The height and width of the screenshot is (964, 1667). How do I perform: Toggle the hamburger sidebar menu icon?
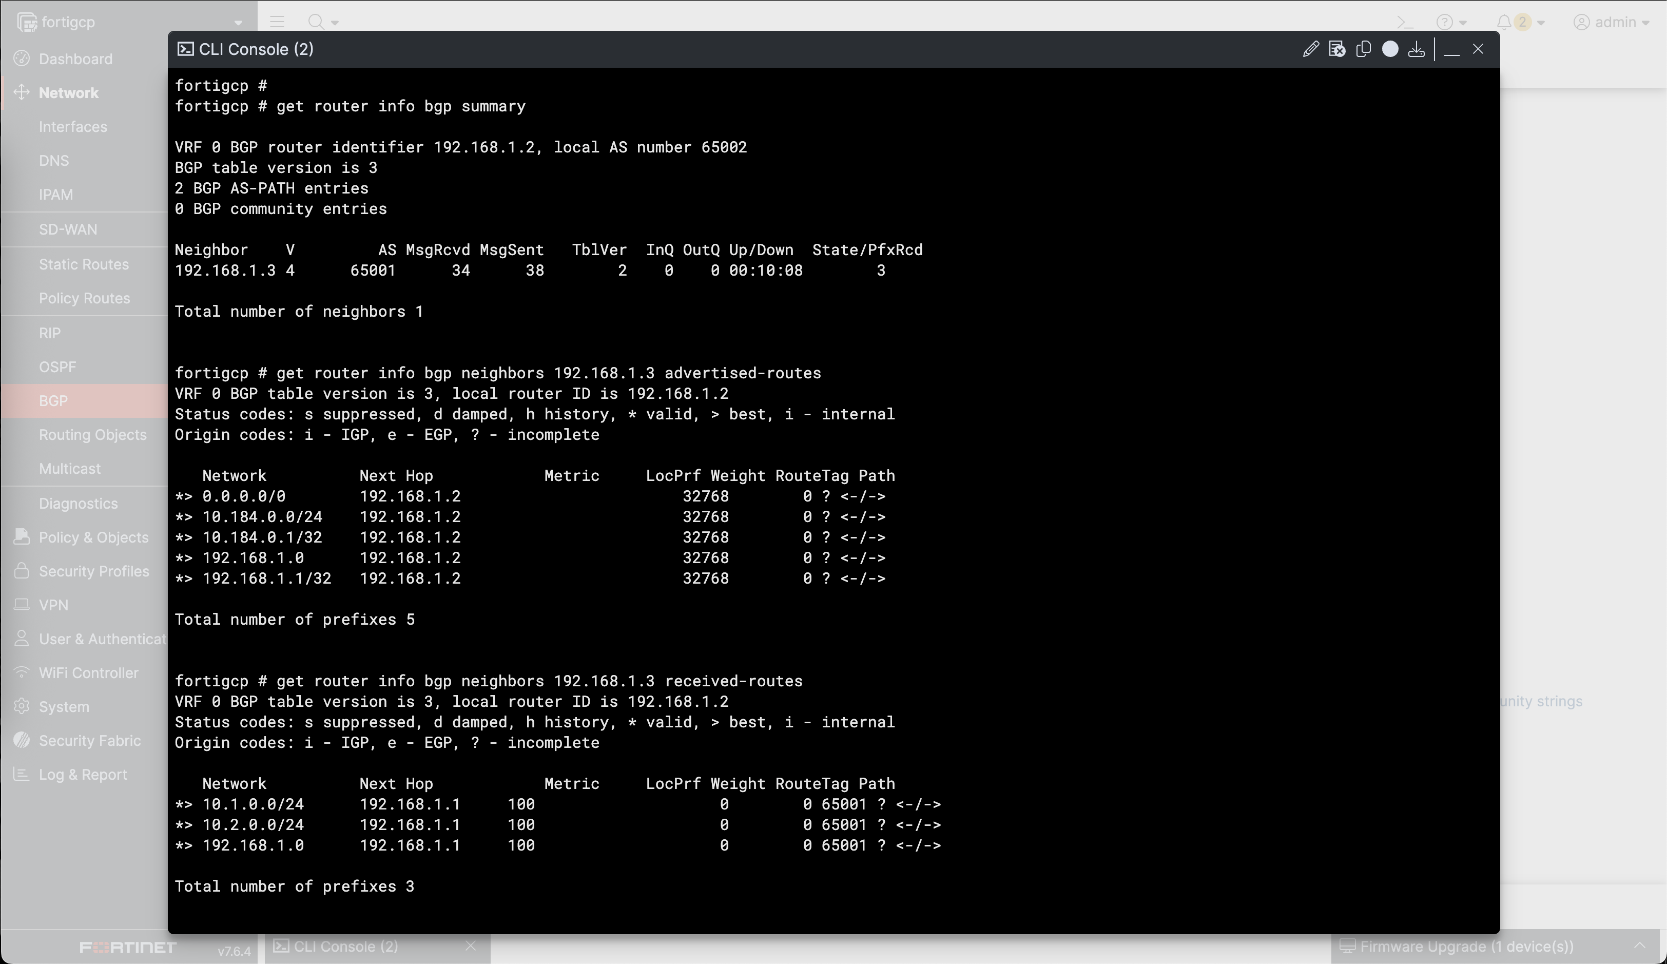[277, 23]
